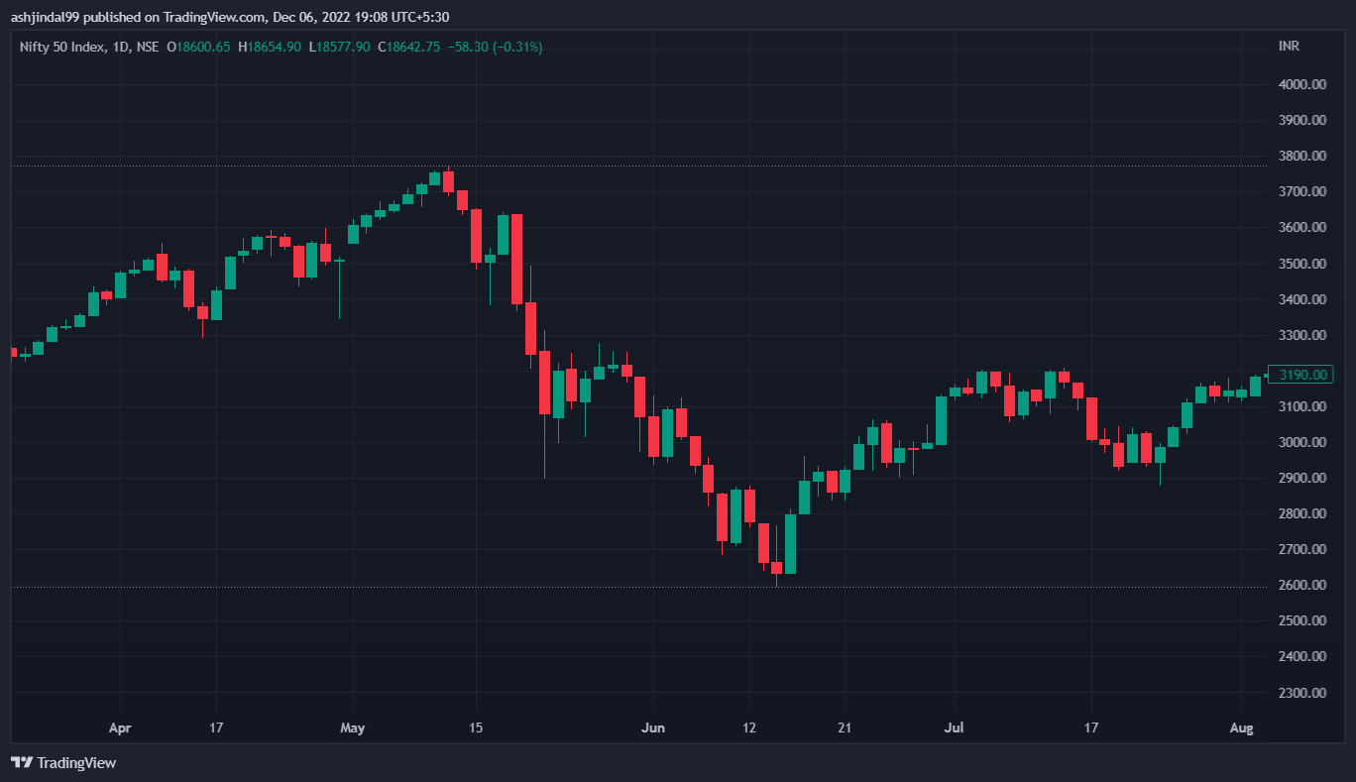Click the Aug label on the time axis
Viewport: 1356px width, 782px height.
tap(1242, 727)
